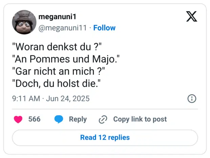Open the X logo link
210x158 pixels.
(x=192, y=16)
